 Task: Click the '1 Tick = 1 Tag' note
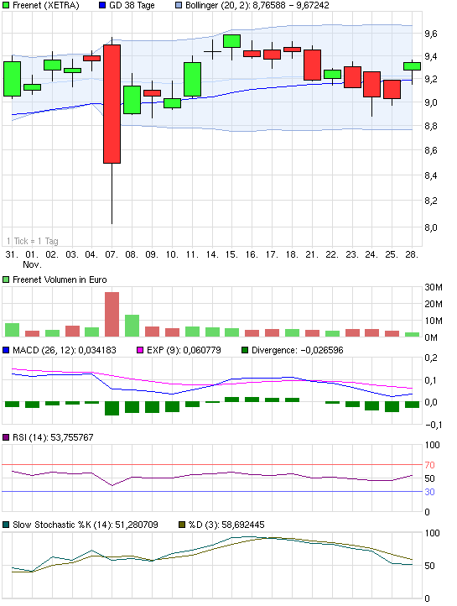coord(33,241)
